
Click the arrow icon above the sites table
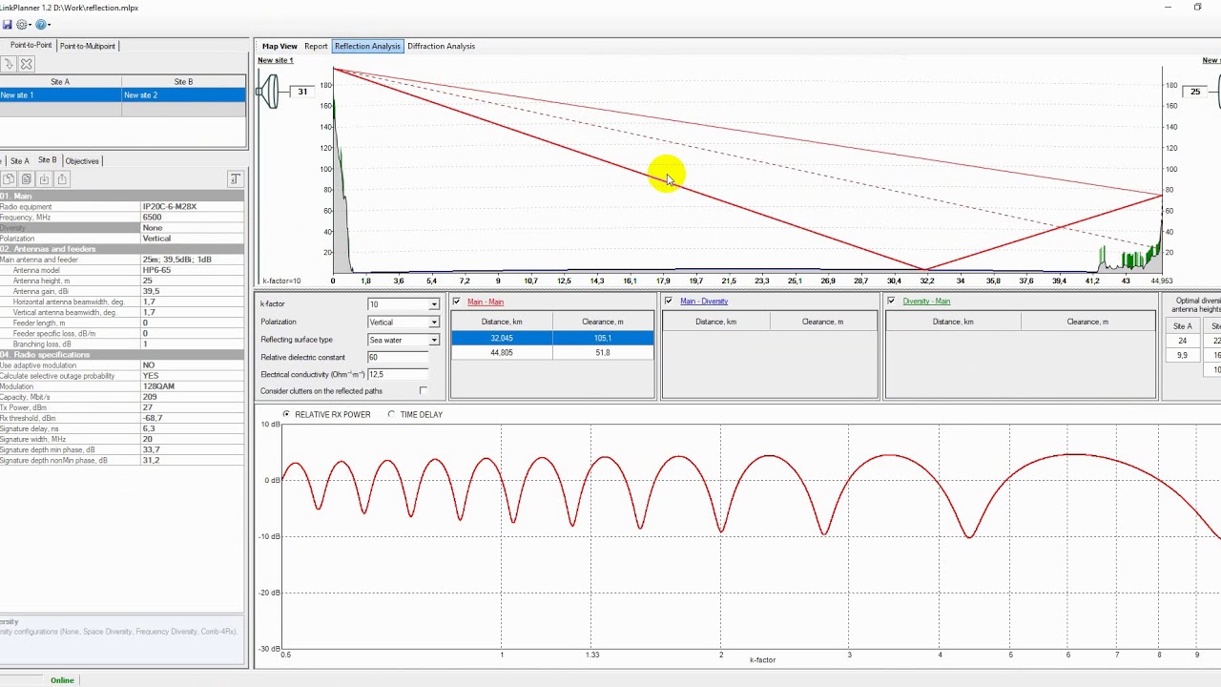(8, 64)
